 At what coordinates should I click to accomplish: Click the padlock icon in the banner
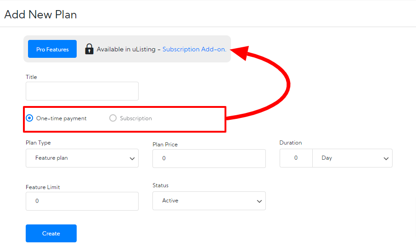point(90,49)
